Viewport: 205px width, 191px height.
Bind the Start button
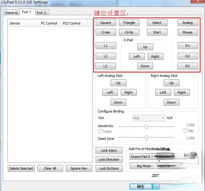157,32
